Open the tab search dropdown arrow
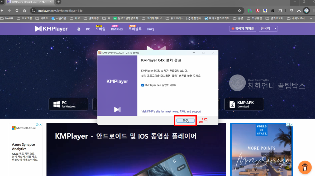Screen dimensions: 315x176 click(2, 2)
